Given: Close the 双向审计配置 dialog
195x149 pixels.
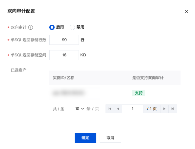Looking at the screenshot, I should [186, 12].
